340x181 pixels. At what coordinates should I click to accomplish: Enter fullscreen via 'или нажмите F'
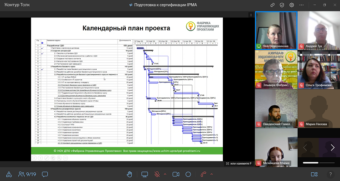click(239, 163)
